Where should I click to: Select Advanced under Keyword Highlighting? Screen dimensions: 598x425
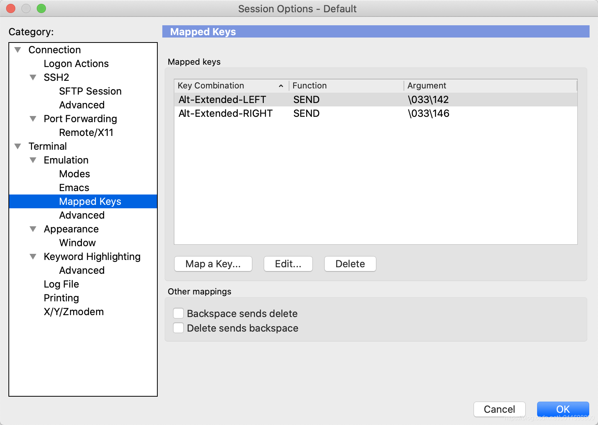(82, 270)
